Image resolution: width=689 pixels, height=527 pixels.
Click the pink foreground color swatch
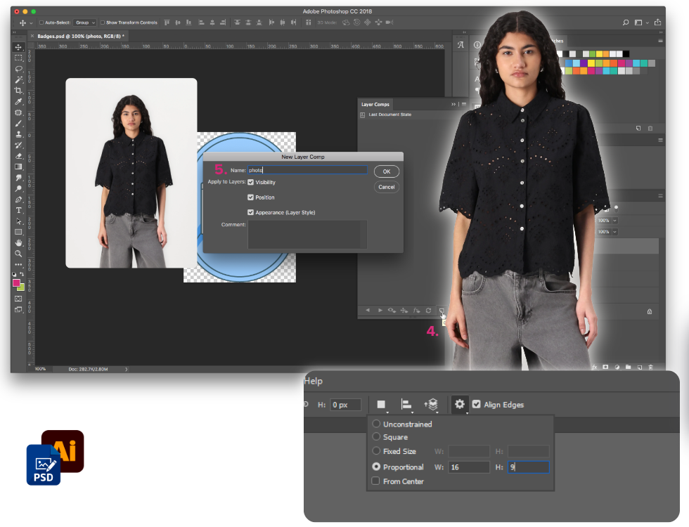point(16,283)
